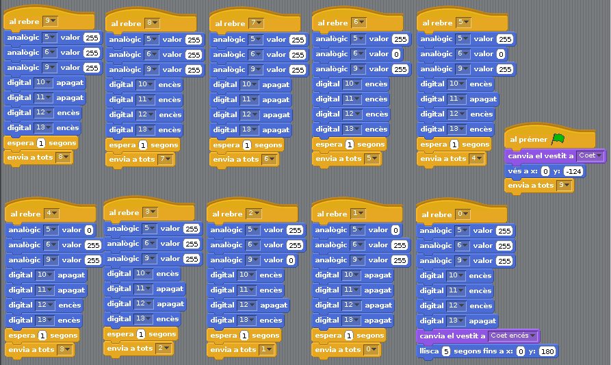Open the 'envia a tots 3' message dropdown
Image resolution: width=611 pixels, height=365 pixels.
point(65,349)
